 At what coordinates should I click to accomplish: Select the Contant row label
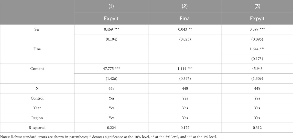[37, 69]
